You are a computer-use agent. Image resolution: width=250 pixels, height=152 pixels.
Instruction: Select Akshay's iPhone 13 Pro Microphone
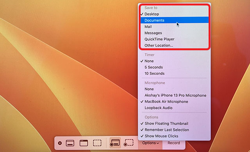pos(175,95)
